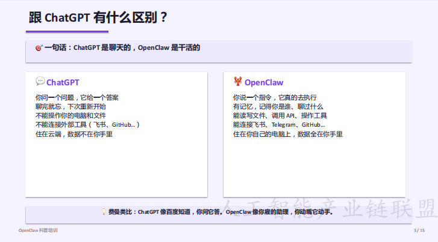Click the line 你说一个指令，它真的去执行
This screenshot has width=438, height=242.
(275, 97)
